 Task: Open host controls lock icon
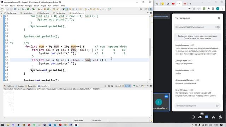[220, 117]
